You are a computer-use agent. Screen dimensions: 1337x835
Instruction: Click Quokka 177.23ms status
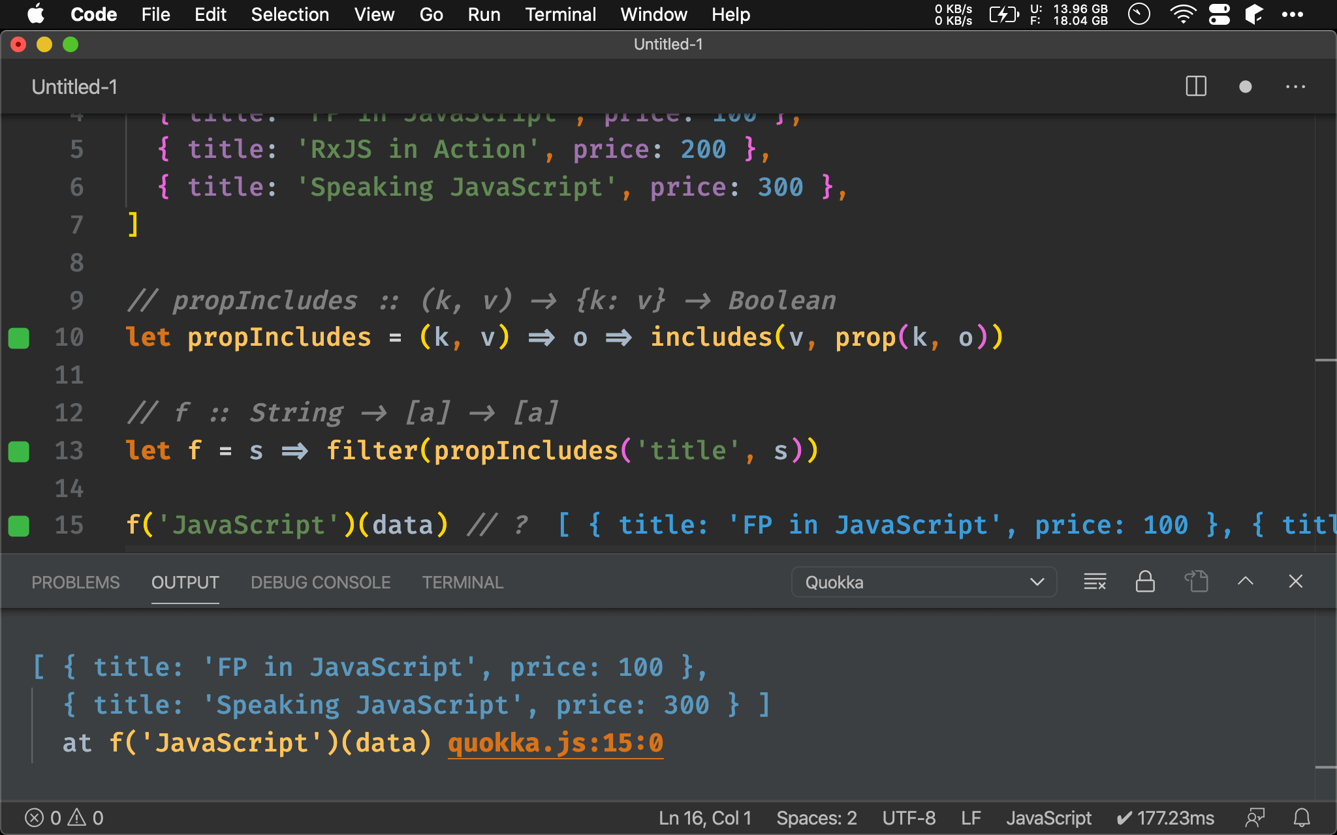coord(1165,818)
